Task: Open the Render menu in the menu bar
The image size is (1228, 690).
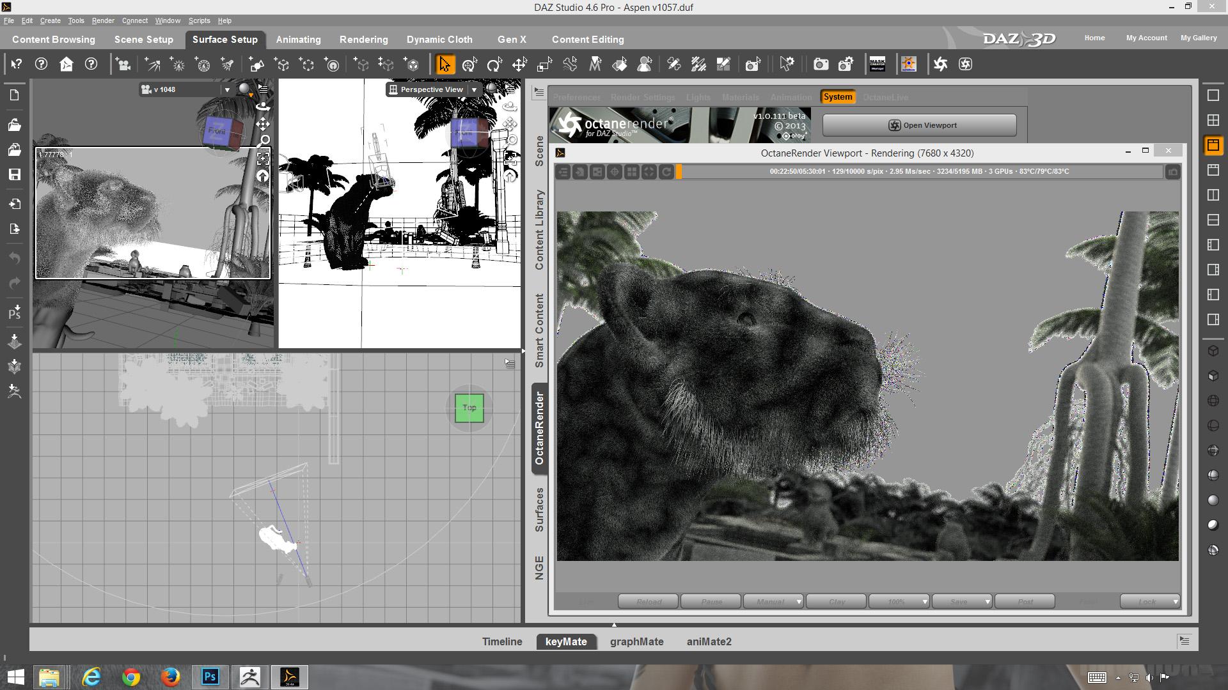Action: point(102,20)
